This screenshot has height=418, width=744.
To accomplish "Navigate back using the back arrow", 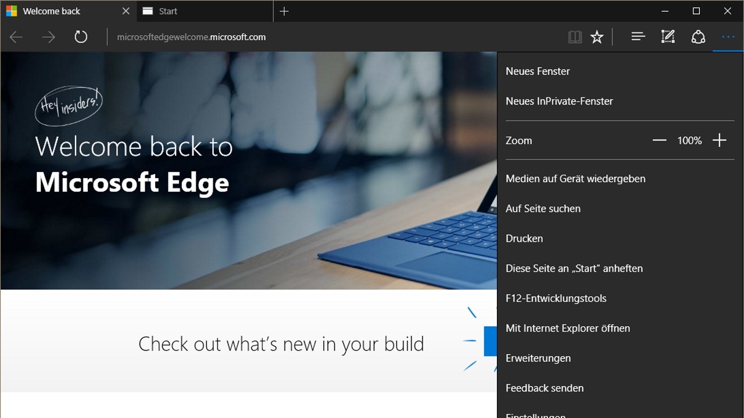I will tap(16, 37).
